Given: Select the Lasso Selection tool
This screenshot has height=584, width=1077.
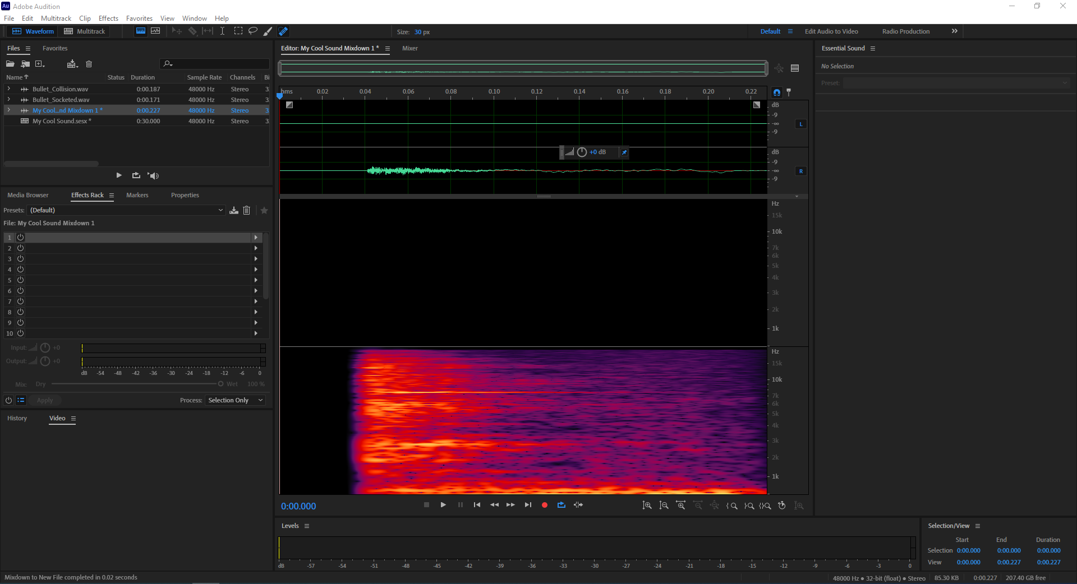Looking at the screenshot, I should (x=253, y=31).
